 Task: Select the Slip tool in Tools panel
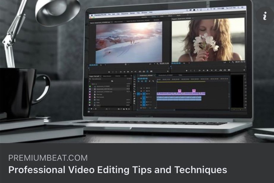coord(134,94)
